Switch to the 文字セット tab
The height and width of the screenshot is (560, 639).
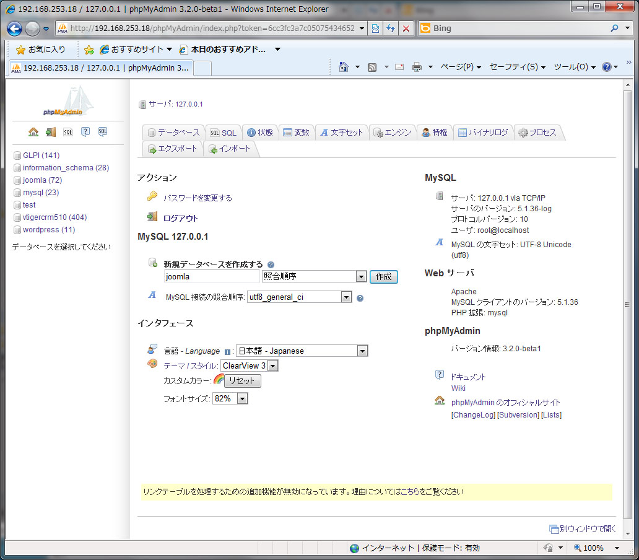[x=342, y=133]
